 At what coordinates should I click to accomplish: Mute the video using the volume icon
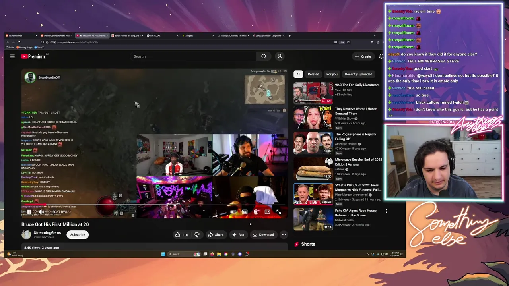(41, 212)
